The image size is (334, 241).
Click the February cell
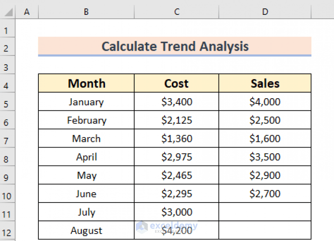pos(86,120)
